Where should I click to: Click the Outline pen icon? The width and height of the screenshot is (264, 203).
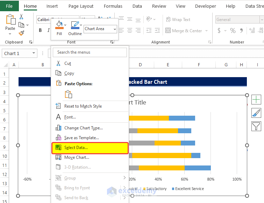click(x=74, y=25)
